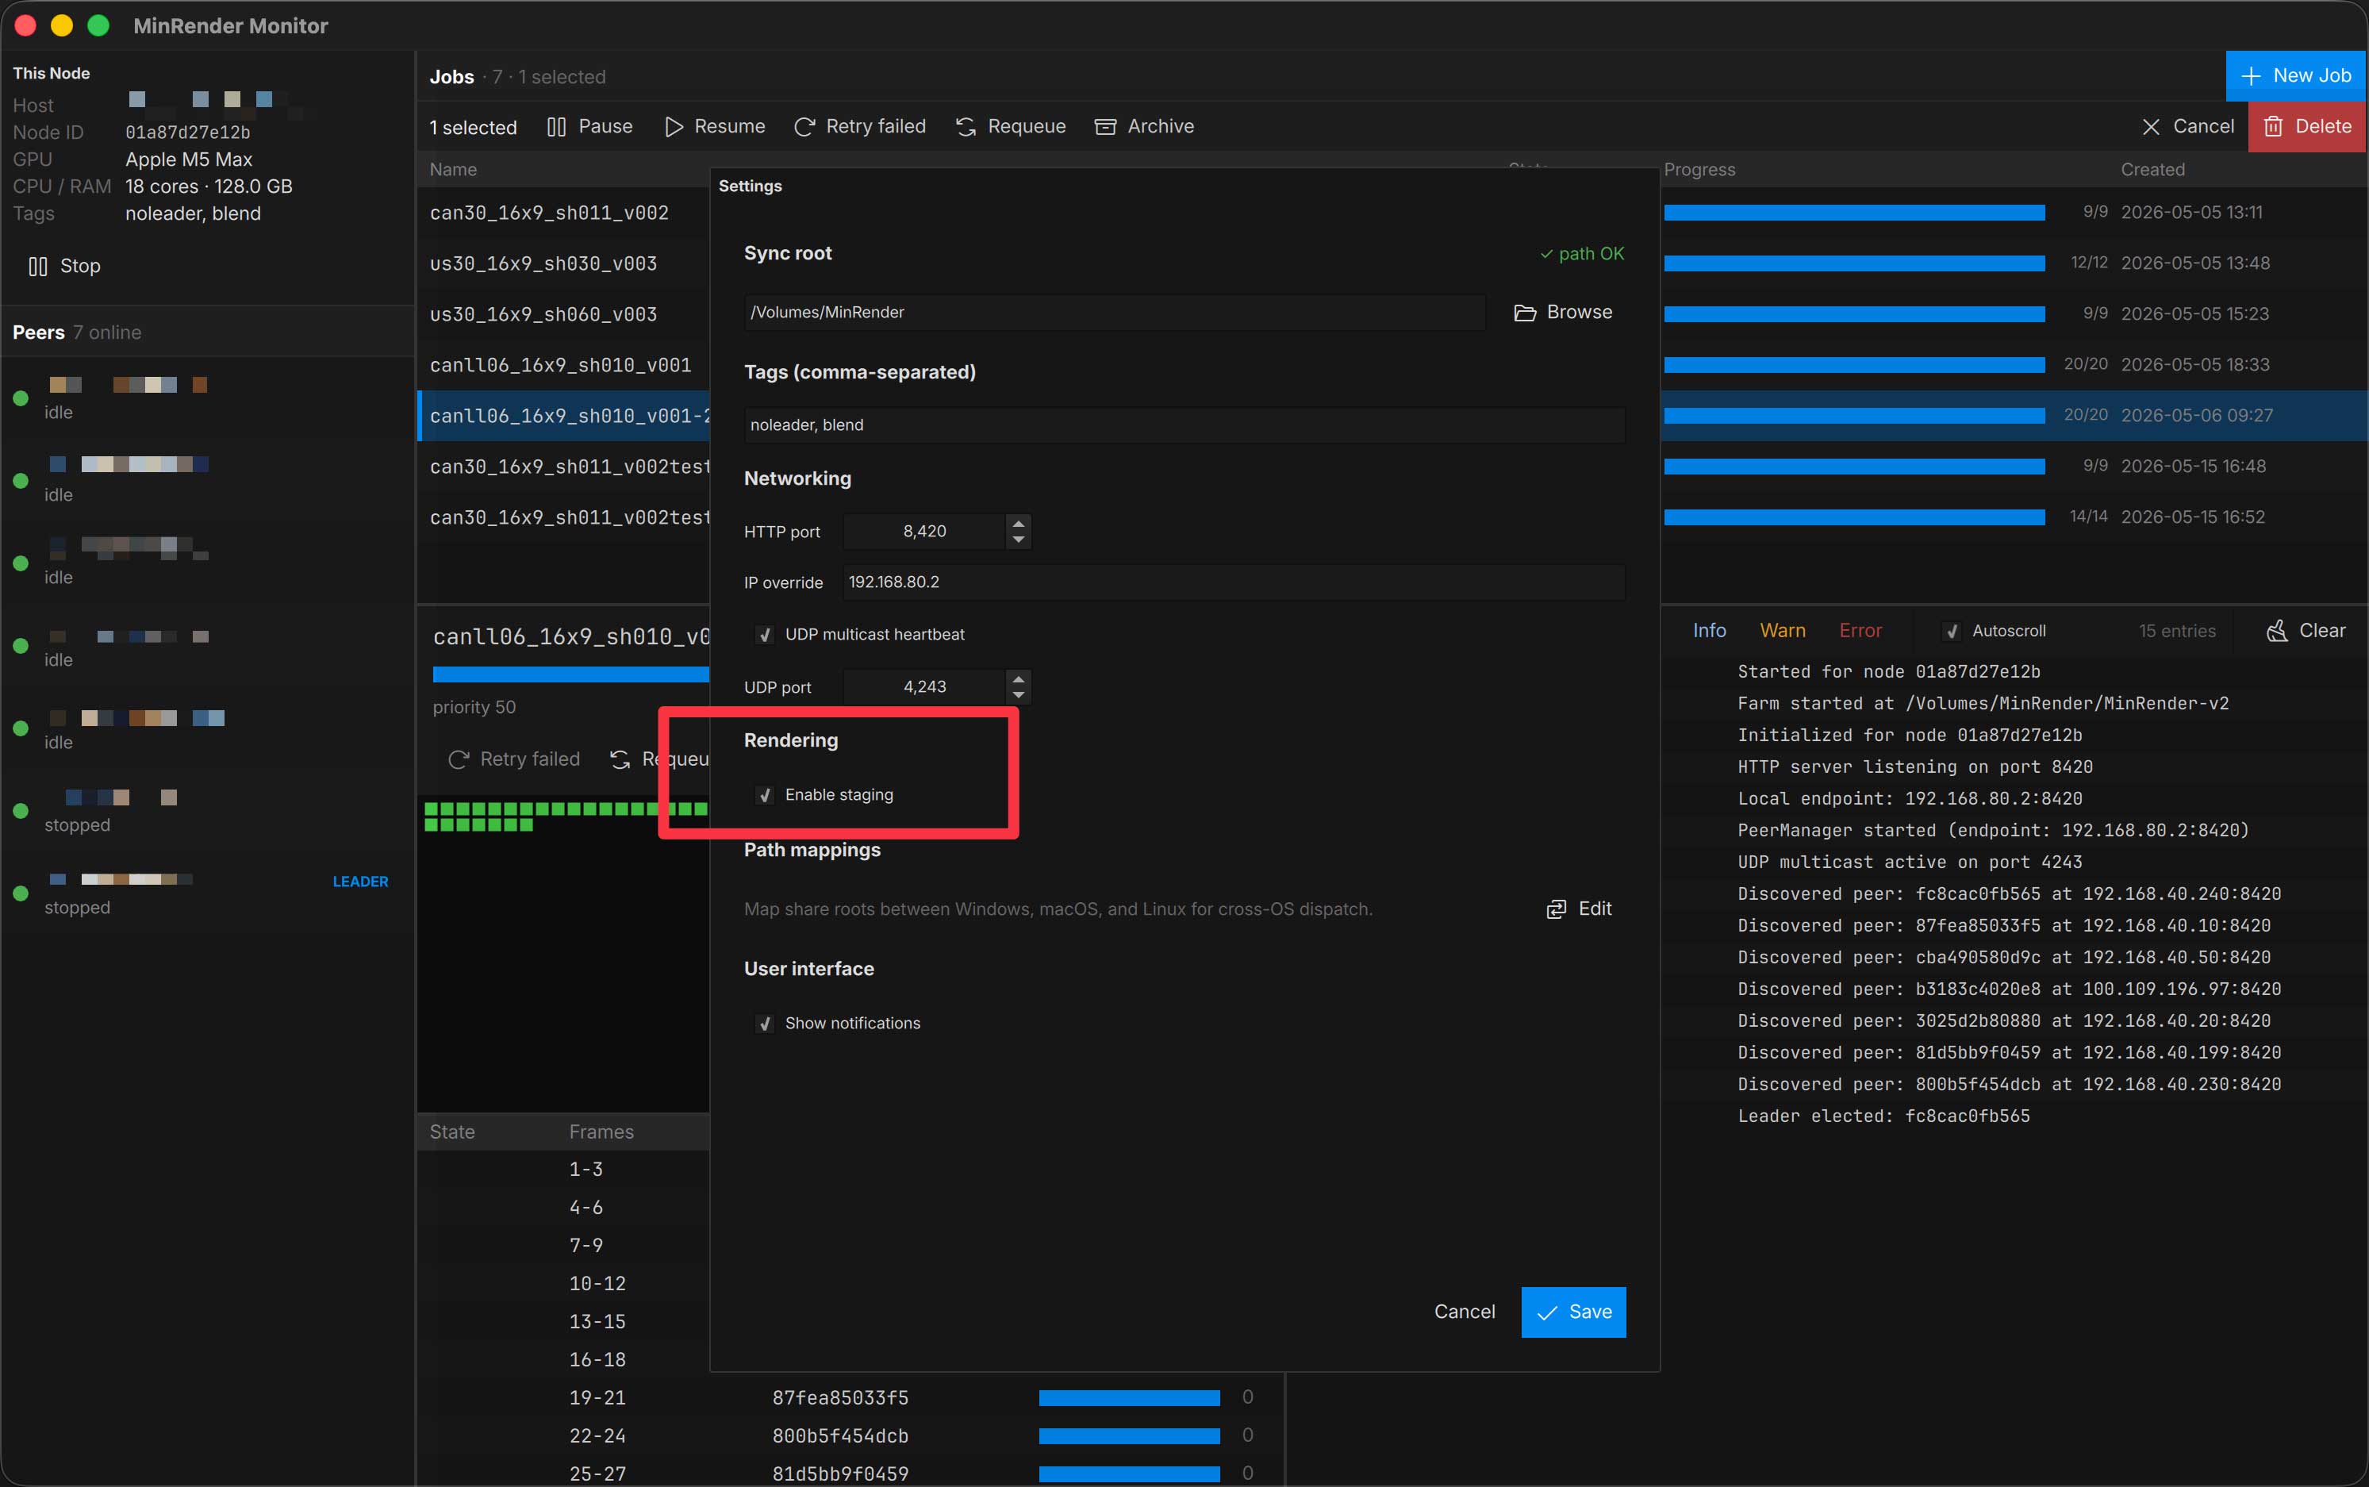This screenshot has width=2369, height=1487.
Task: Filter the log by Info
Action: [1709, 630]
